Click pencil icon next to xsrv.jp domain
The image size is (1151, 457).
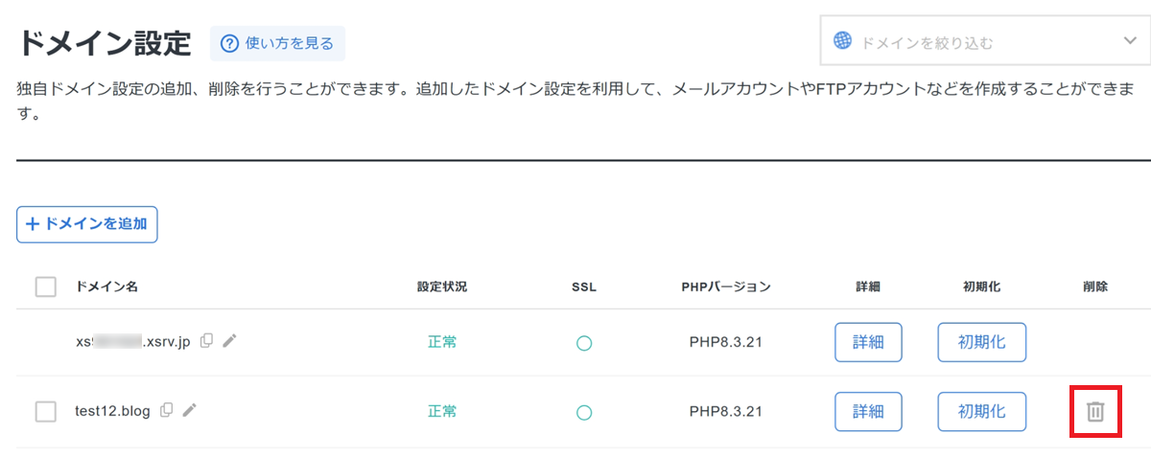[x=229, y=340]
